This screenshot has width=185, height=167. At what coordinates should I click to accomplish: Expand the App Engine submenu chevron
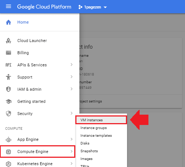point(72,139)
